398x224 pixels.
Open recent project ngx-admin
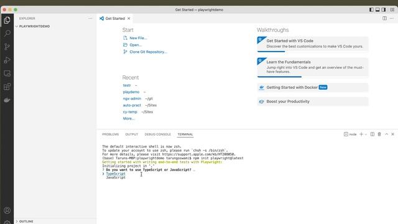point(132,98)
